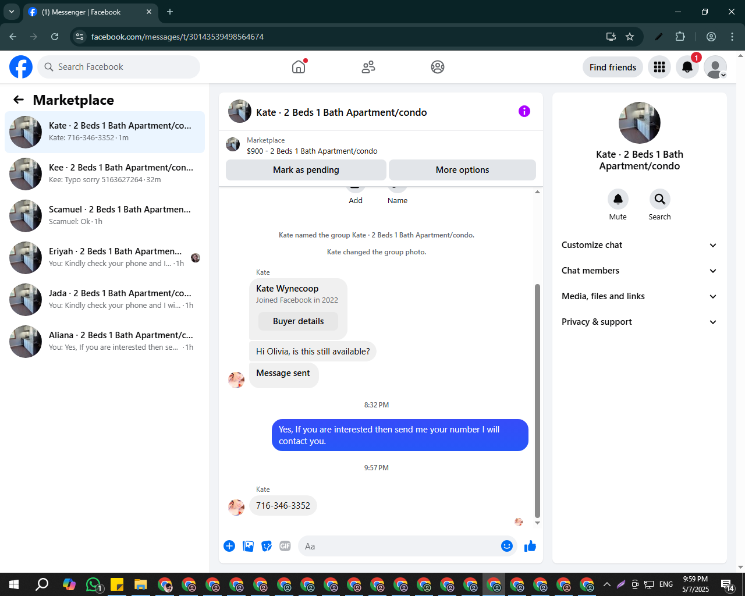Open Groups icon in top navigation
The width and height of the screenshot is (745, 596).
[x=438, y=67]
